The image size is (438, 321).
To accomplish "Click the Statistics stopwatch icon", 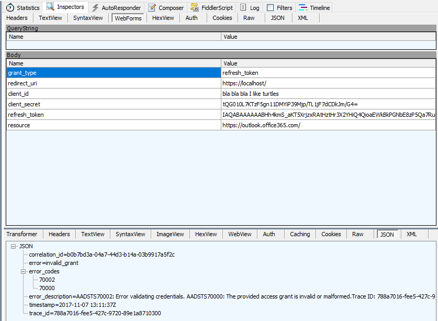I will click(x=10, y=7).
